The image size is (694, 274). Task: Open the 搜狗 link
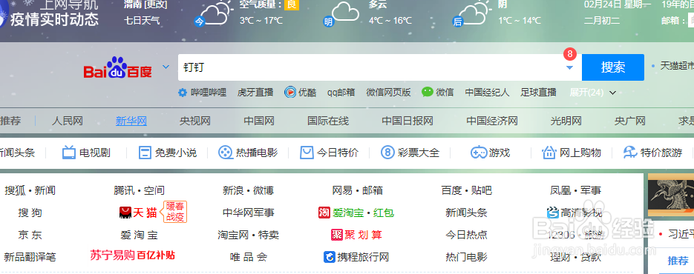[x=30, y=213]
